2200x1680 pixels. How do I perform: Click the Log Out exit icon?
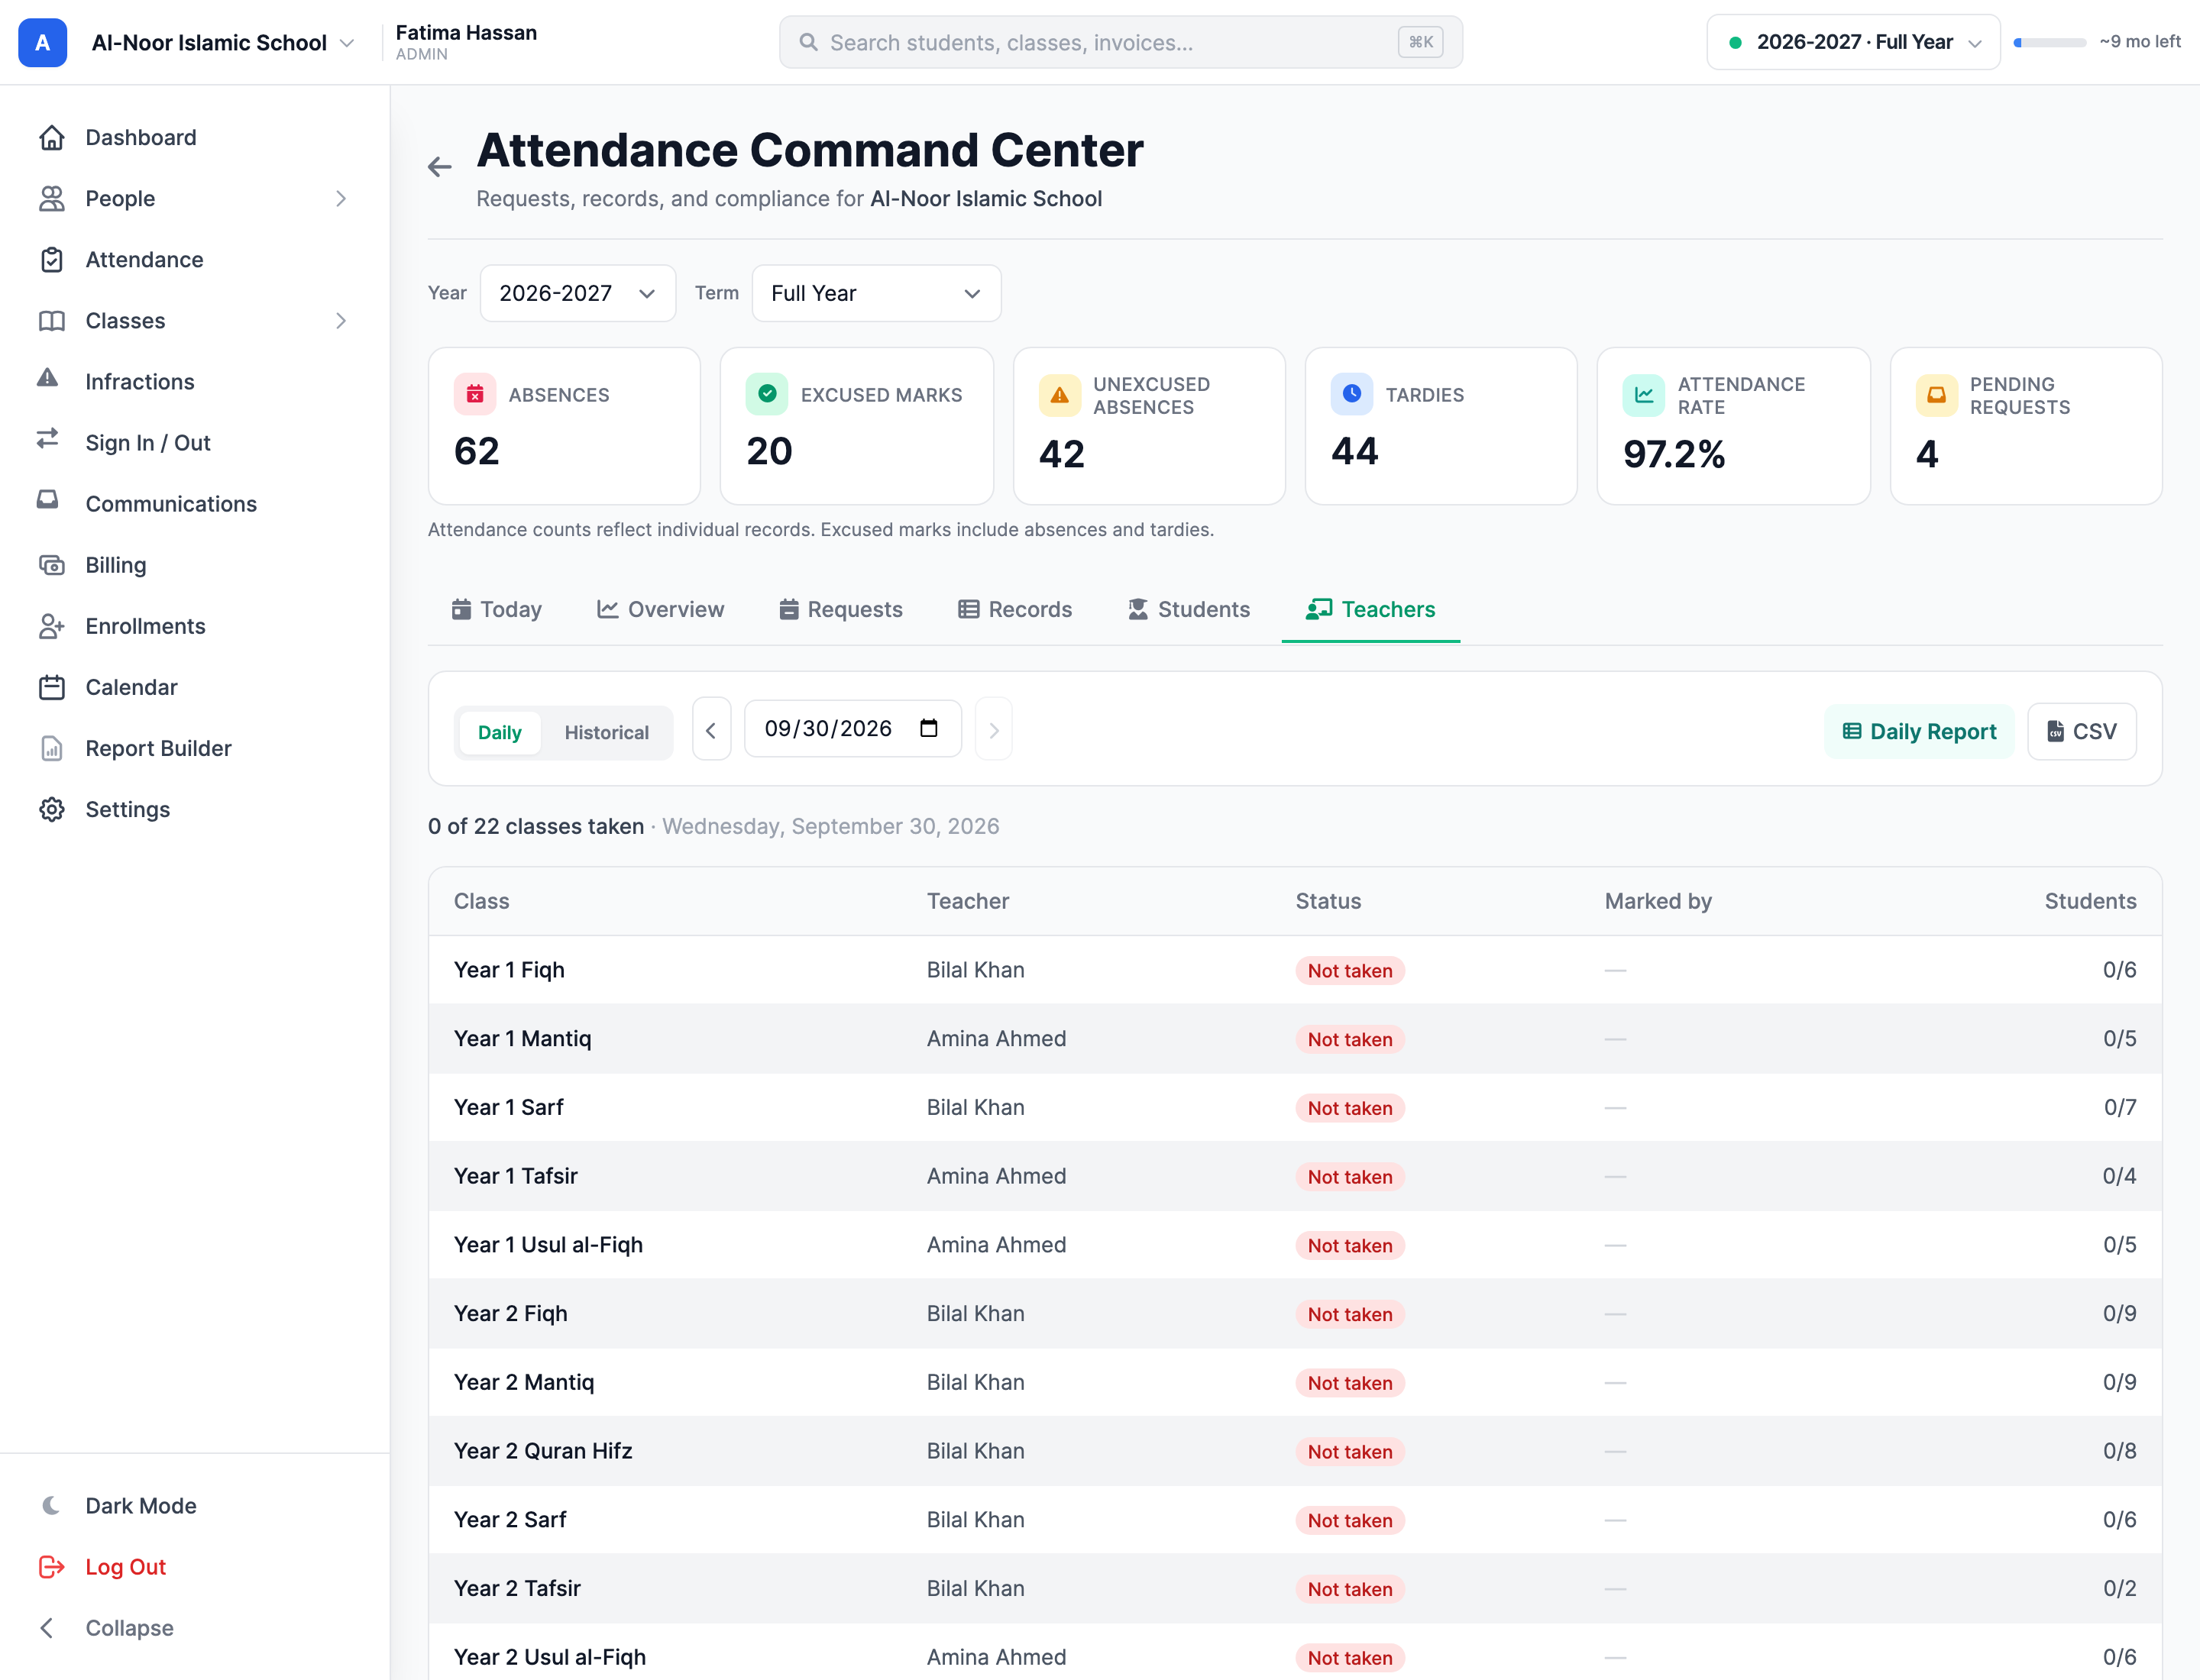click(x=52, y=1567)
